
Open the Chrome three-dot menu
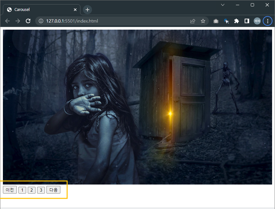pyautogui.click(x=268, y=21)
